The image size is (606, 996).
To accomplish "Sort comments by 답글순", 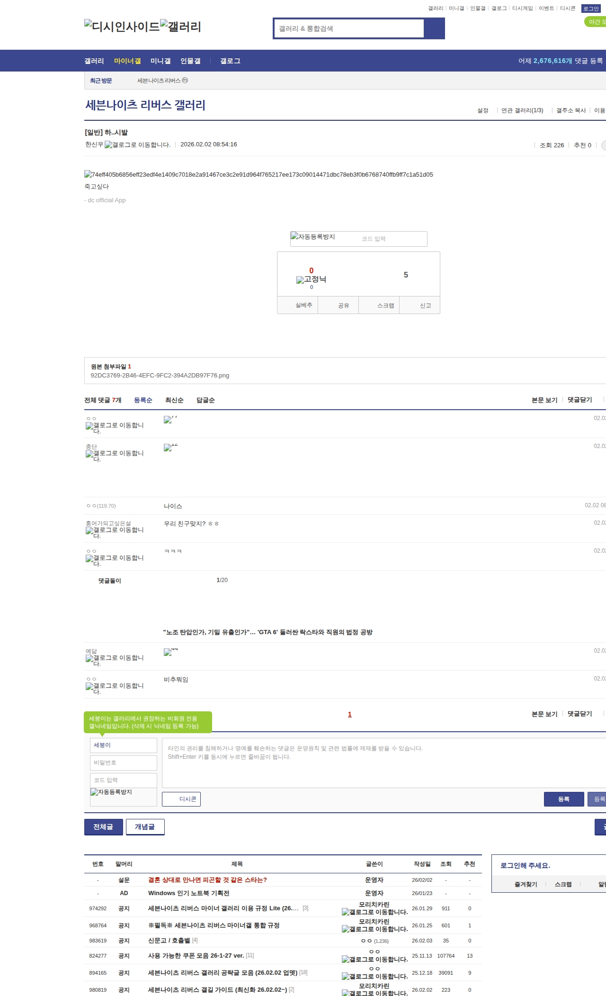I will tap(205, 400).
